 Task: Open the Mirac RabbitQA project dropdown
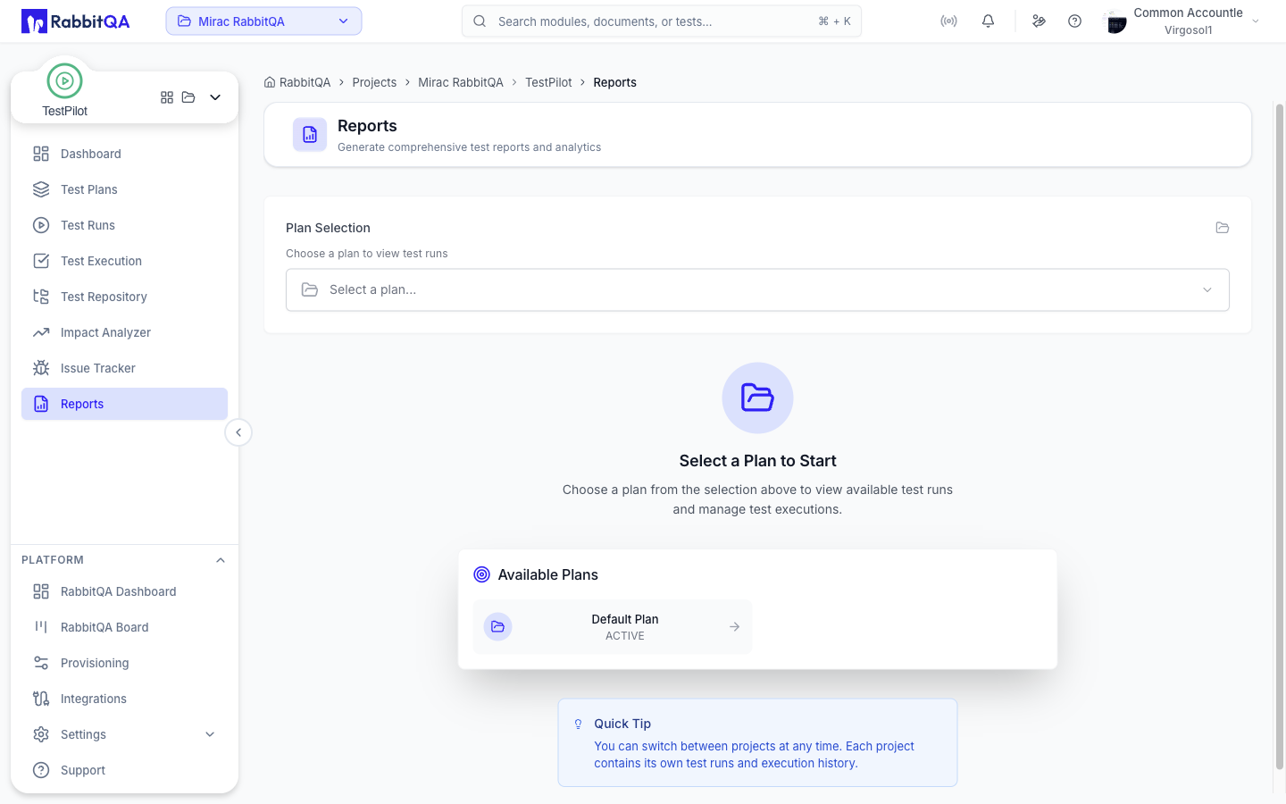pyautogui.click(x=263, y=21)
